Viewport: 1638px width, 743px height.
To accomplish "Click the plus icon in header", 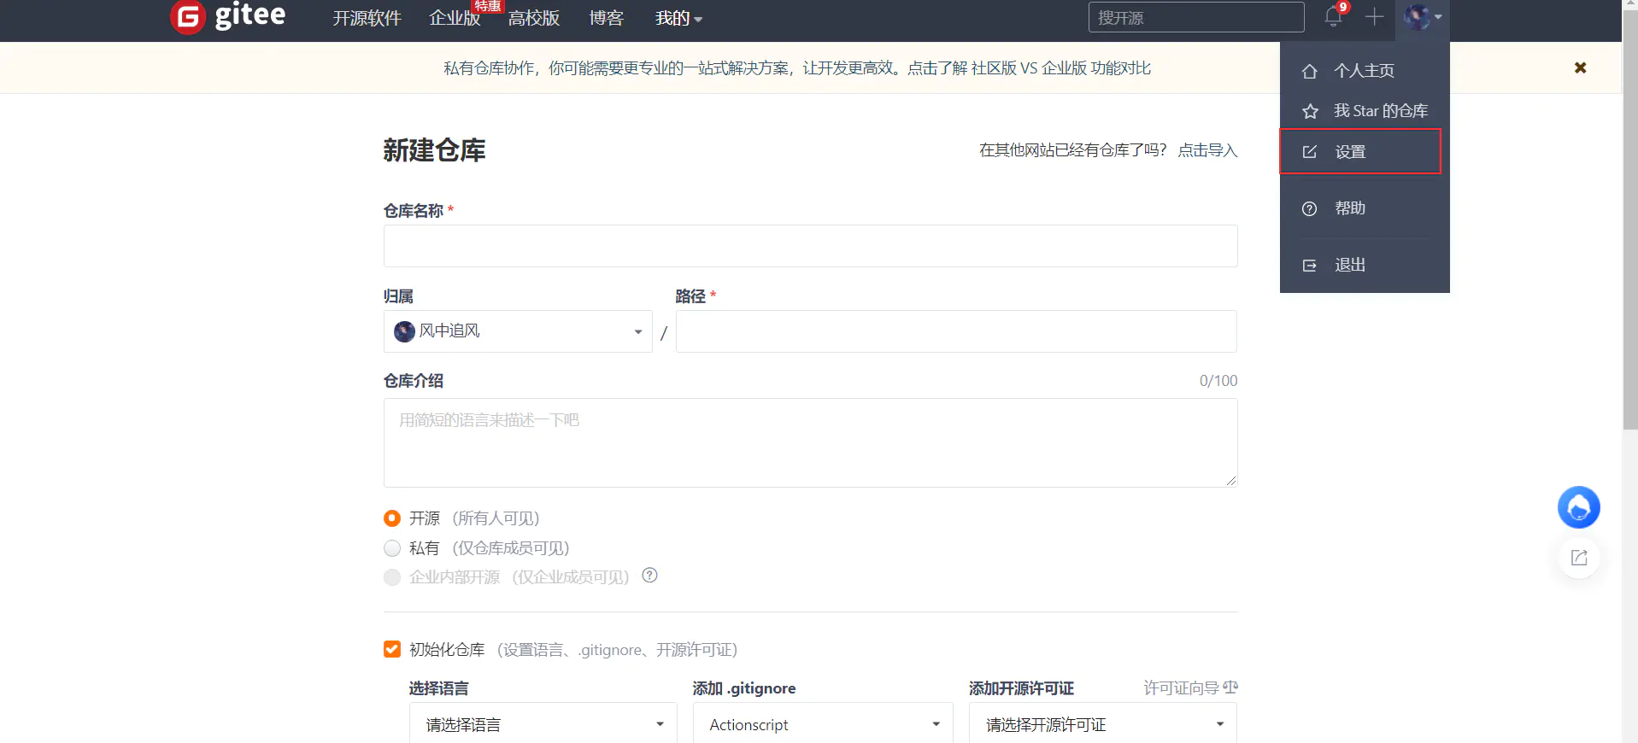I will coord(1374,17).
